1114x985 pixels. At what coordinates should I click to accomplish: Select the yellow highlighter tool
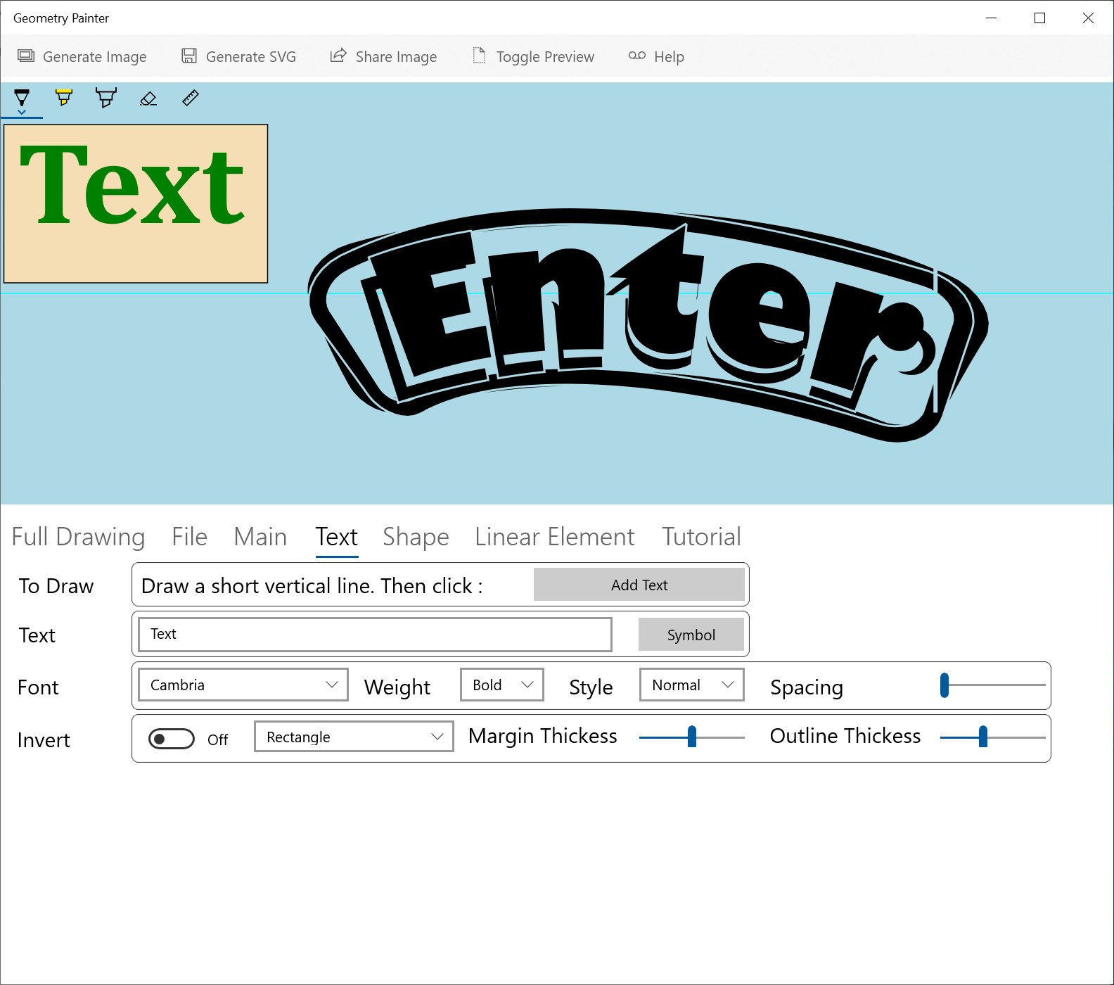(x=64, y=98)
